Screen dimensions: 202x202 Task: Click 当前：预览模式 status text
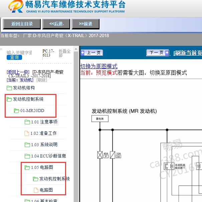(99, 73)
